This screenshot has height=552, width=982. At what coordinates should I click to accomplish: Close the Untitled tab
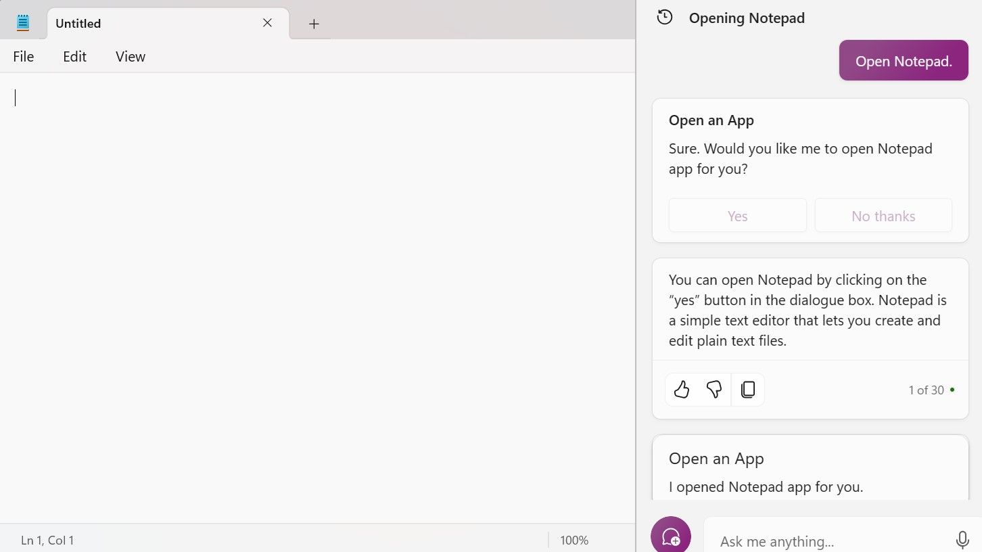[x=267, y=23]
